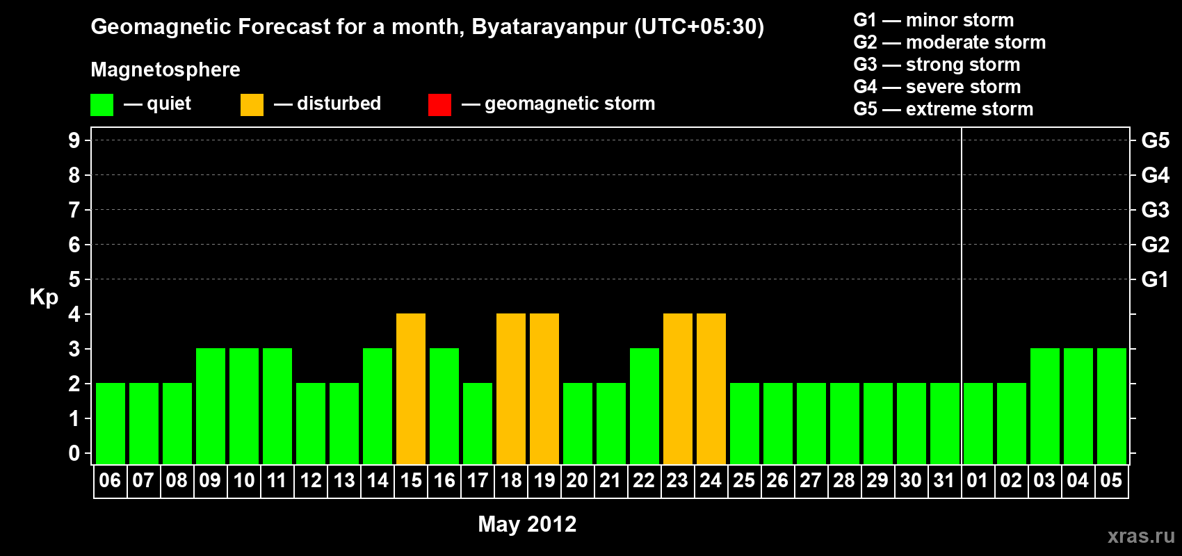Click the Kp value 5 on the axis

(74, 279)
